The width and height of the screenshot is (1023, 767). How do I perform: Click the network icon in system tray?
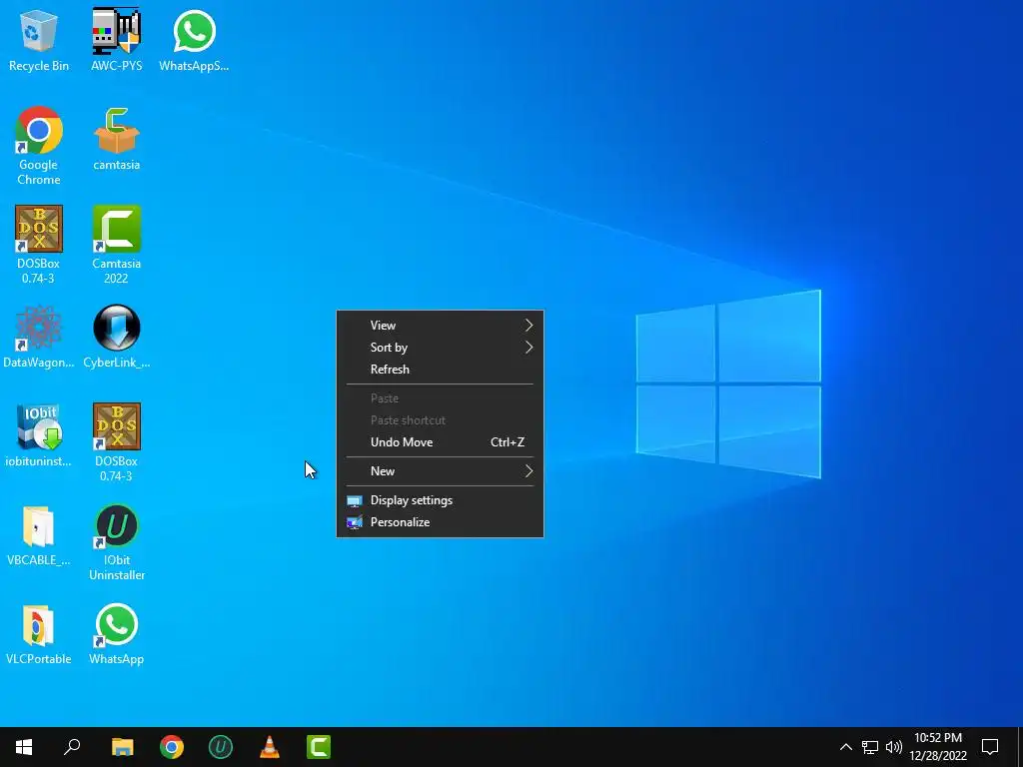coord(870,747)
